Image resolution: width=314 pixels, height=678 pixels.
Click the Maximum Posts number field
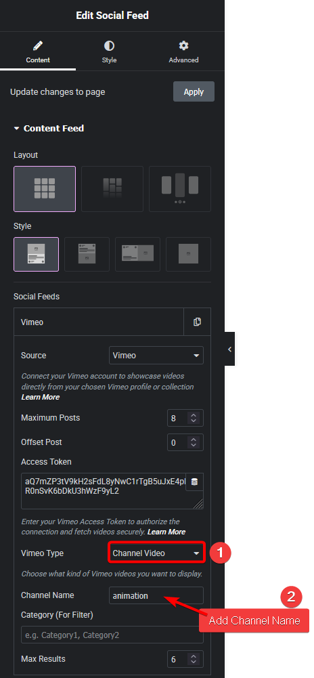click(x=185, y=418)
